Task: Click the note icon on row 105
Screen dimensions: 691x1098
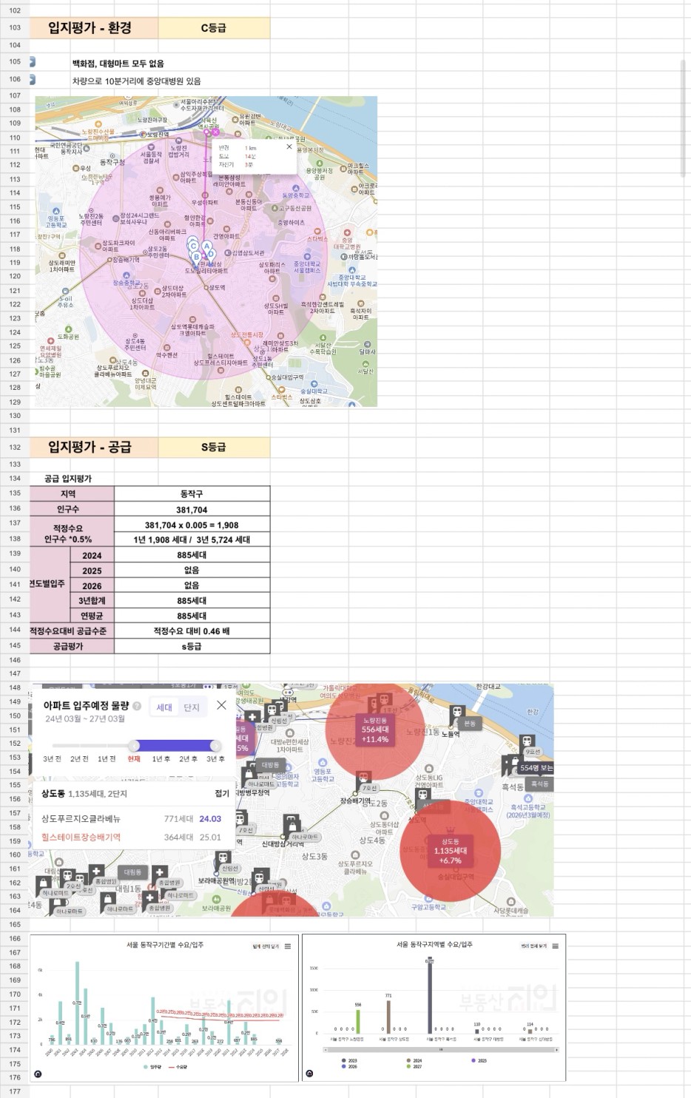Action: 32,62
